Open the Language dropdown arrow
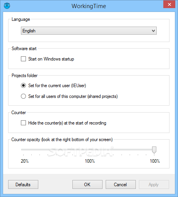Viewport: 178px width, 197px height. (153, 31)
